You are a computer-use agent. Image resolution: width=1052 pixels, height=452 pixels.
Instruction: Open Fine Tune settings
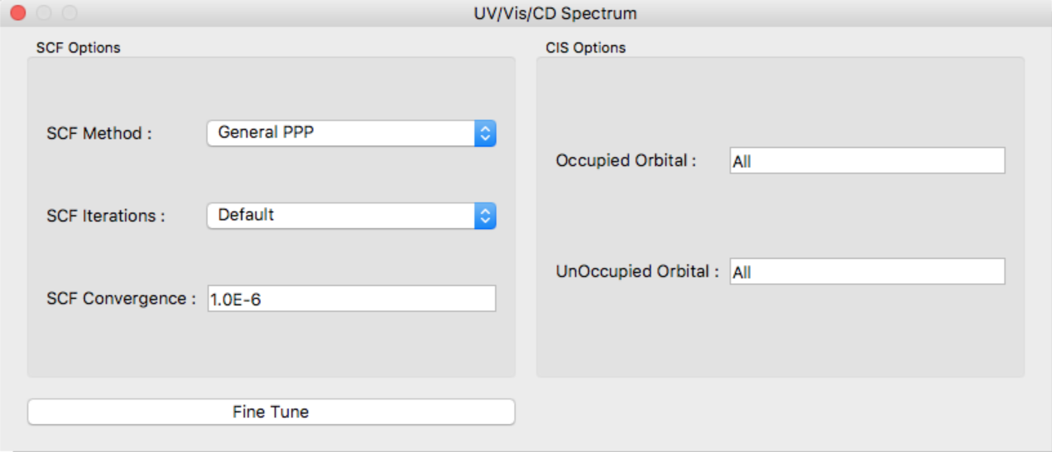pos(271,411)
